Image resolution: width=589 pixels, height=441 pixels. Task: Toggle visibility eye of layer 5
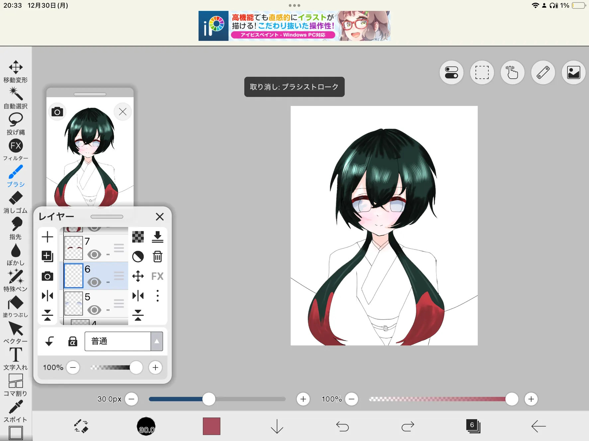94,310
